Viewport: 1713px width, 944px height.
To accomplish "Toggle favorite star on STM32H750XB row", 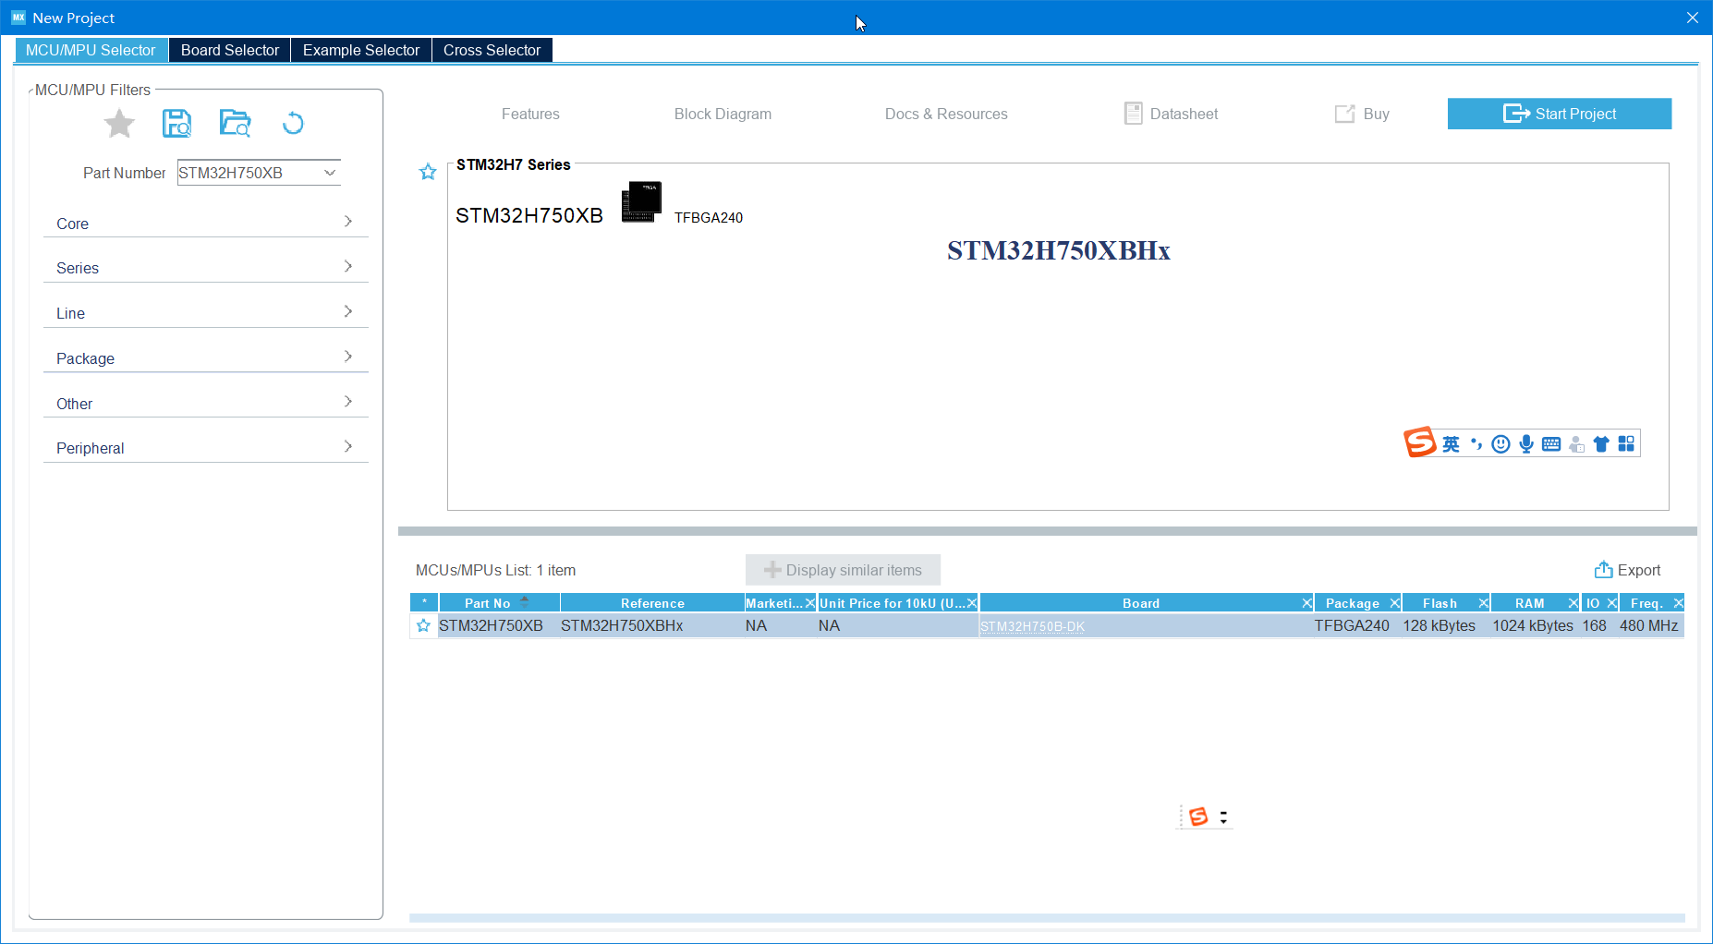I will coord(424,625).
